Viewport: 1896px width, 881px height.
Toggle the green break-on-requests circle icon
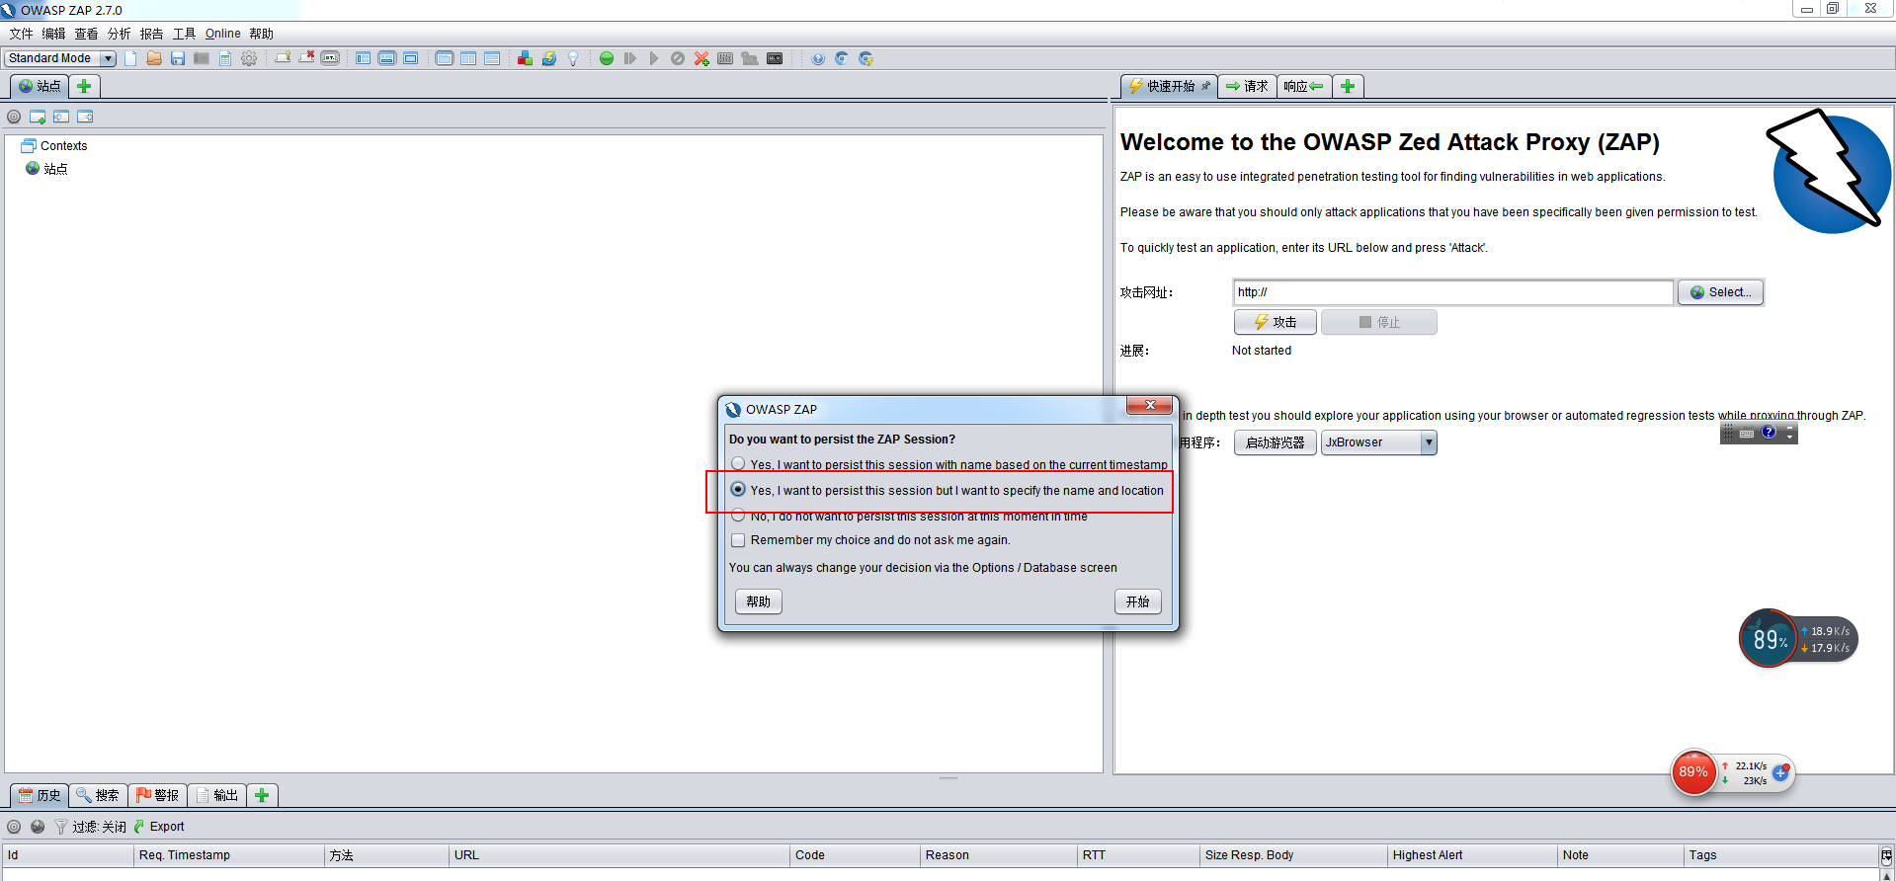tap(607, 58)
